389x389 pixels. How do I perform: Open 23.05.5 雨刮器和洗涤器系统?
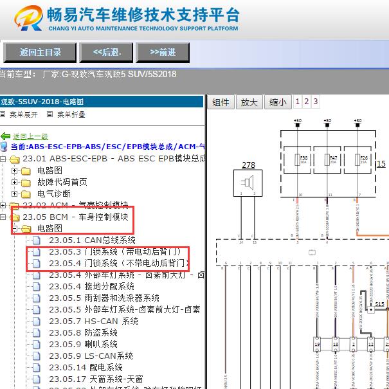click(104, 298)
